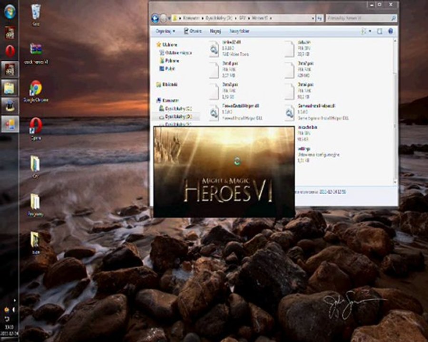Click Nagraj in the Explorer toolbar

click(x=215, y=31)
